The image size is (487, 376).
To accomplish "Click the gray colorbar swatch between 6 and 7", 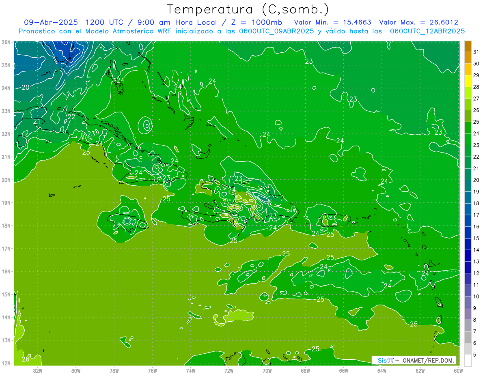I will (x=468, y=337).
